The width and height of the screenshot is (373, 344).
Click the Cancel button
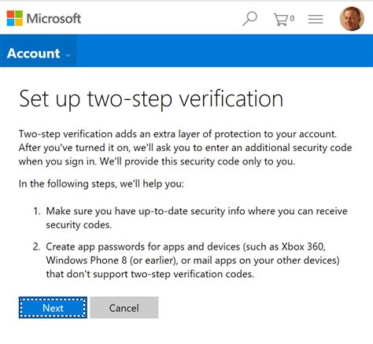[x=124, y=308]
